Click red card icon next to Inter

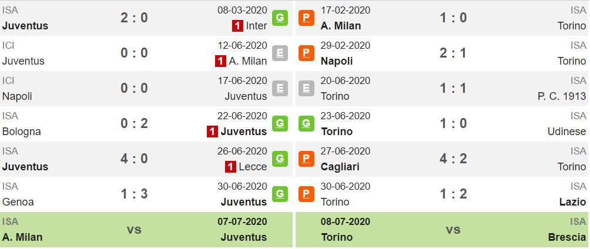[x=237, y=26]
